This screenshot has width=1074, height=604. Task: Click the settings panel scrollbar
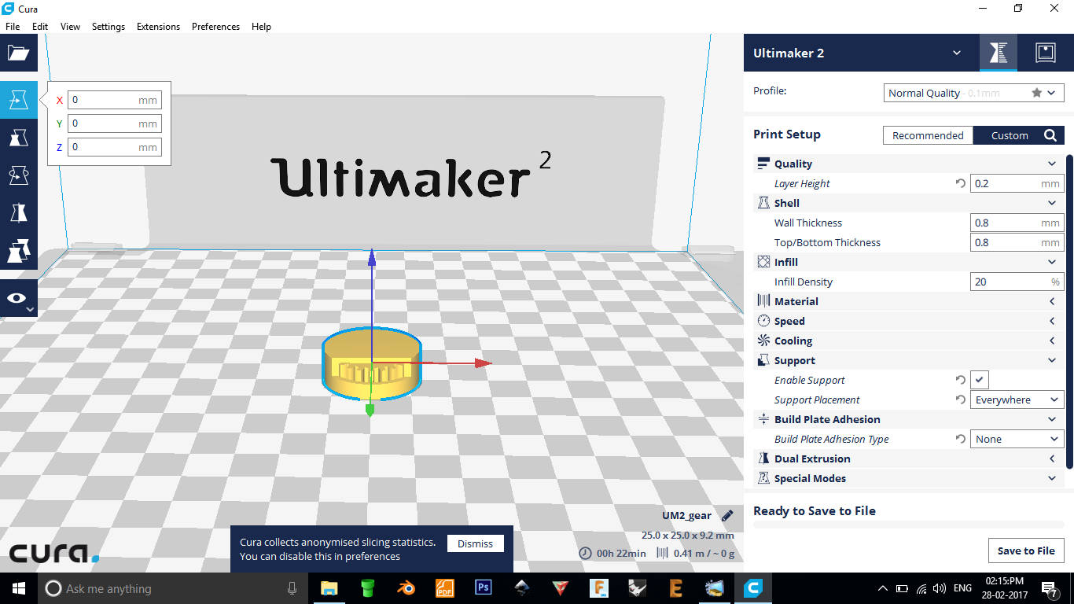coord(1069,311)
